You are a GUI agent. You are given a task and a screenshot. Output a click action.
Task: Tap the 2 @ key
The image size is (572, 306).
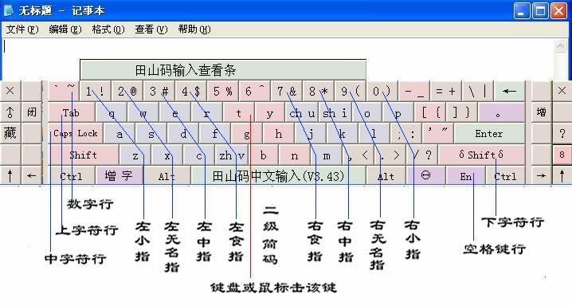tap(127, 91)
